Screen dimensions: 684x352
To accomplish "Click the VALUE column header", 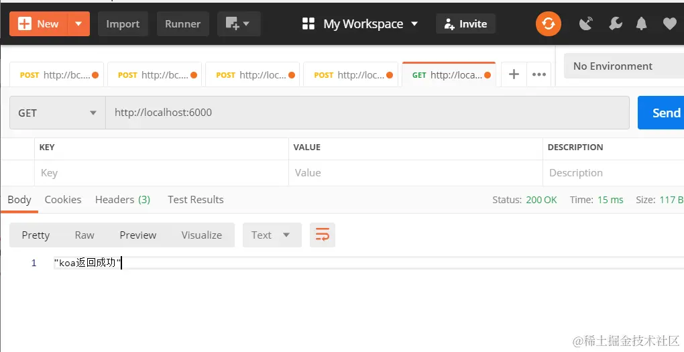I will pos(306,148).
